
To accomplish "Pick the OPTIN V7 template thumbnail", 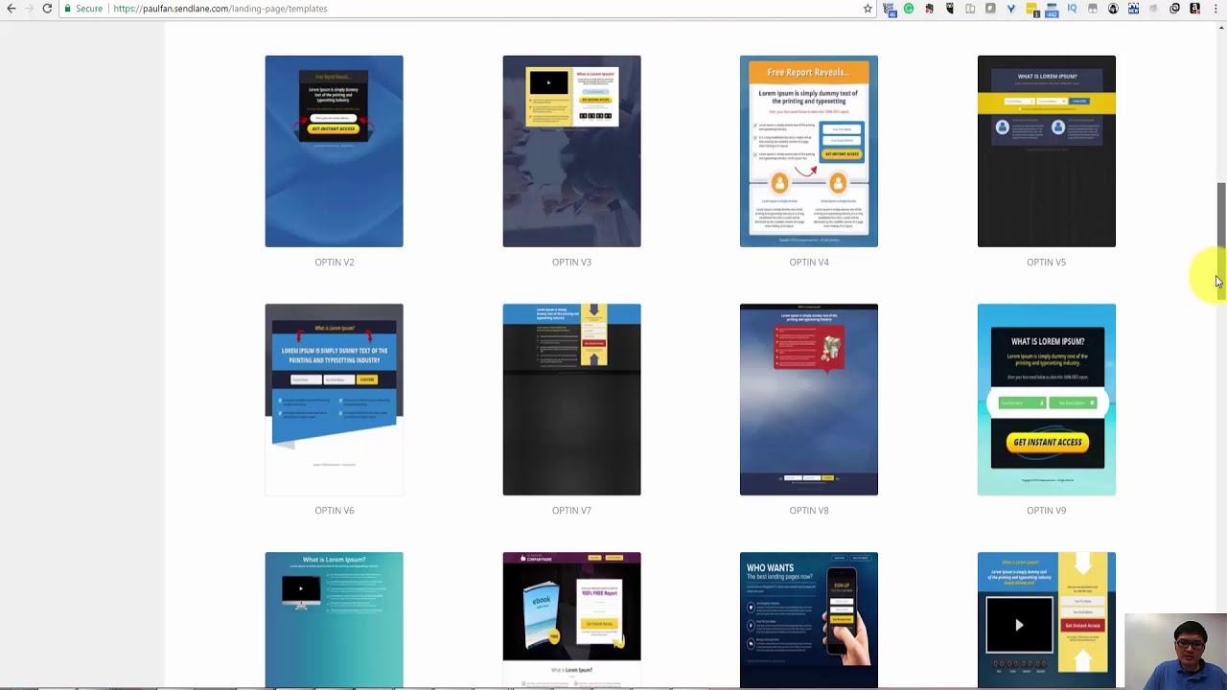I will tap(571, 400).
